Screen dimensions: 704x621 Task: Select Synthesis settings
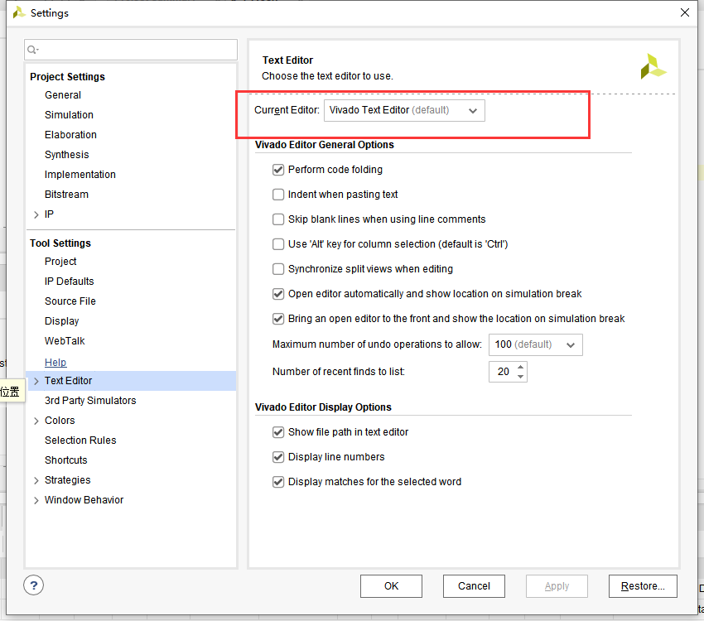67,155
